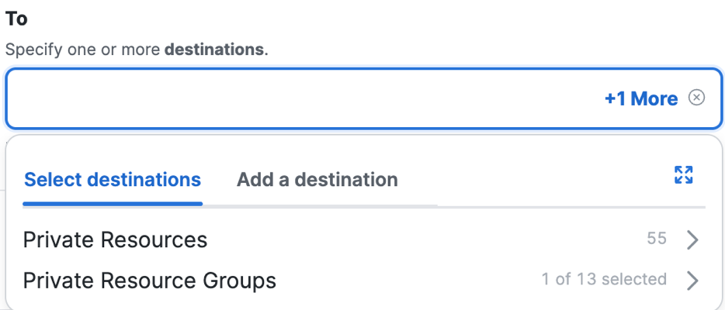Click the 1 of 13 selected indicator

coord(604,279)
